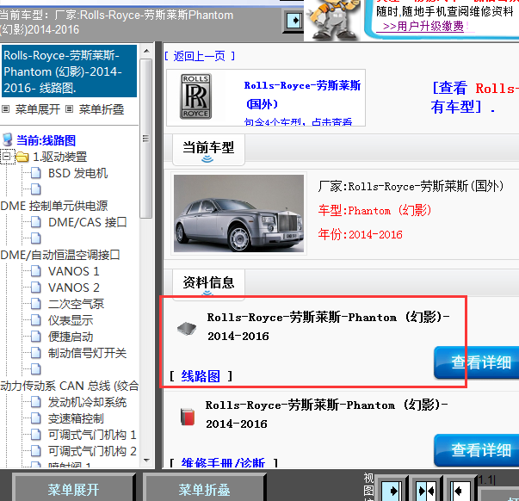The width and height of the screenshot is (519, 501).
Task: Click the bottom 菜单展开 button
Action: (73, 489)
